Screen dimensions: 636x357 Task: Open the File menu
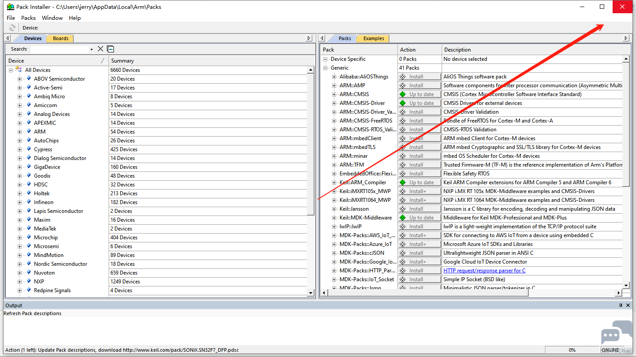tap(11, 18)
